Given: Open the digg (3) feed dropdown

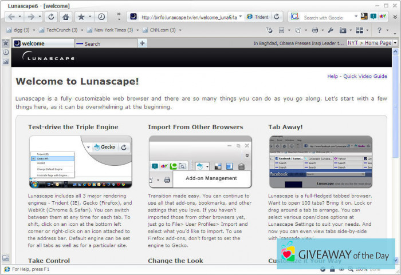Looking at the screenshot, I should pos(34,30).
